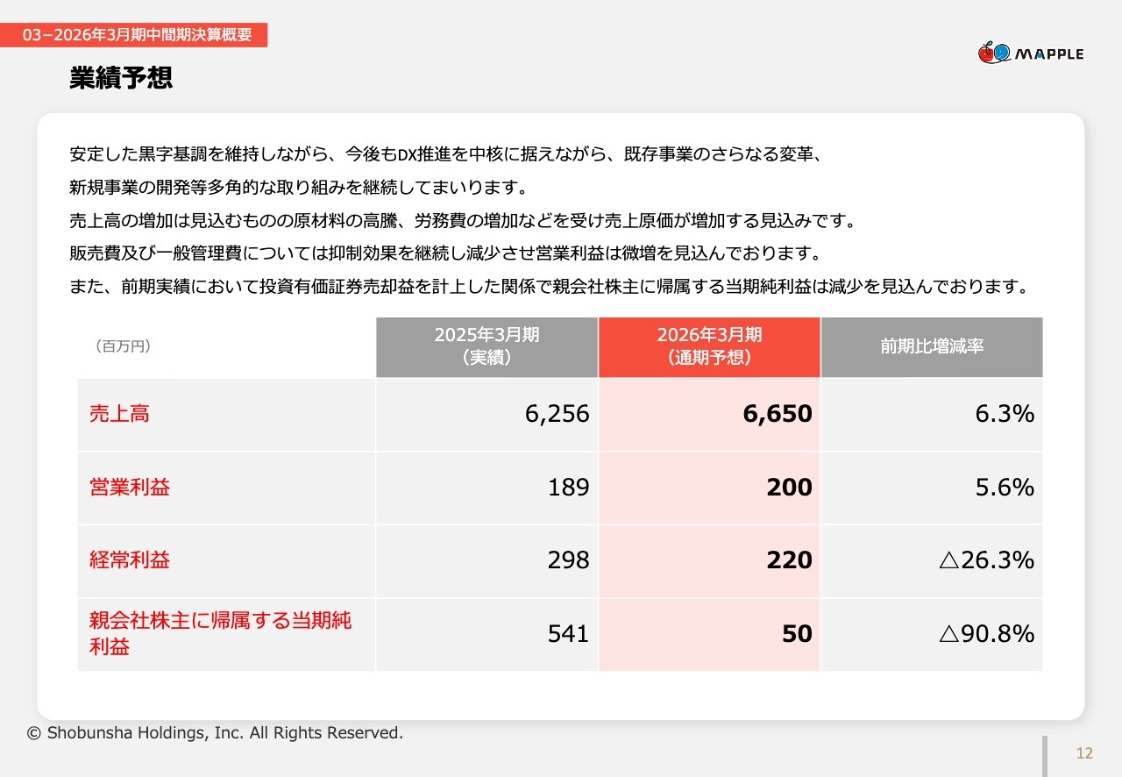Click the page number 12

click(x=1084, y=753)
